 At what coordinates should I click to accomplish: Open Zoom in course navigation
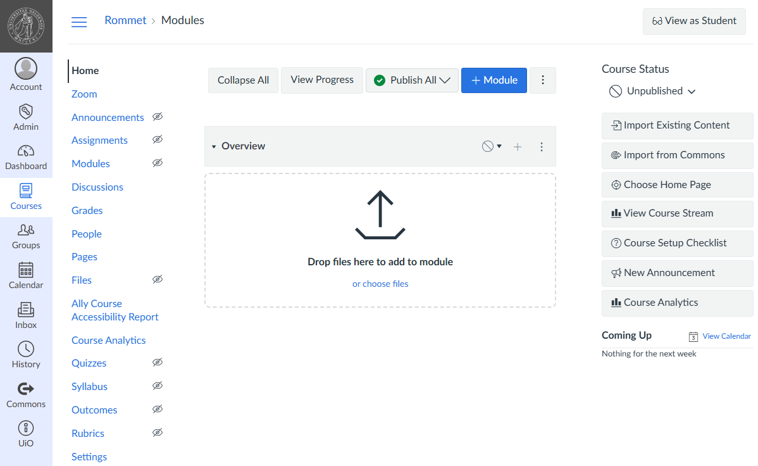click(x=84, y=94)
